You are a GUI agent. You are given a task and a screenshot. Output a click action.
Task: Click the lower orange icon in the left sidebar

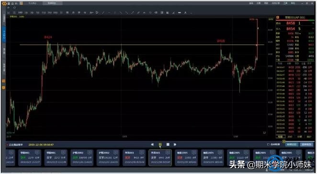[x=4, y=88]
